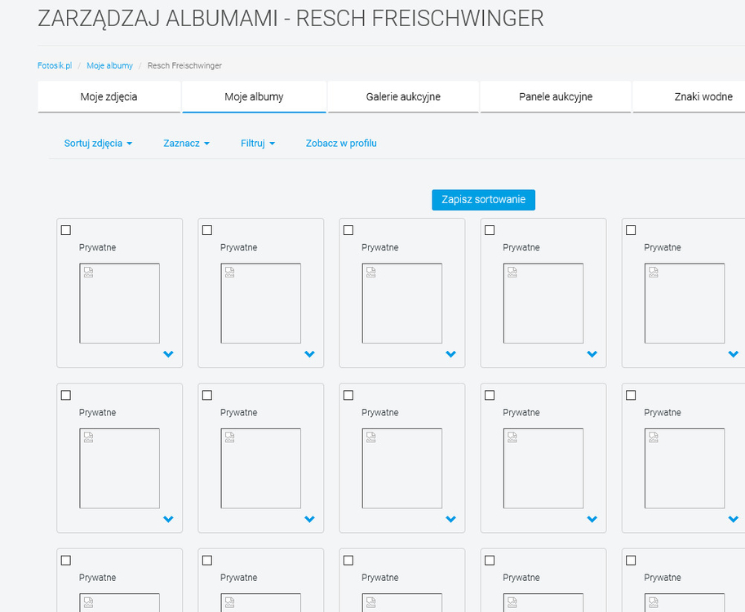Tick checkbox on third photo card, second row
This screenshot has width=745, height=612.
[x=348, y=395]
